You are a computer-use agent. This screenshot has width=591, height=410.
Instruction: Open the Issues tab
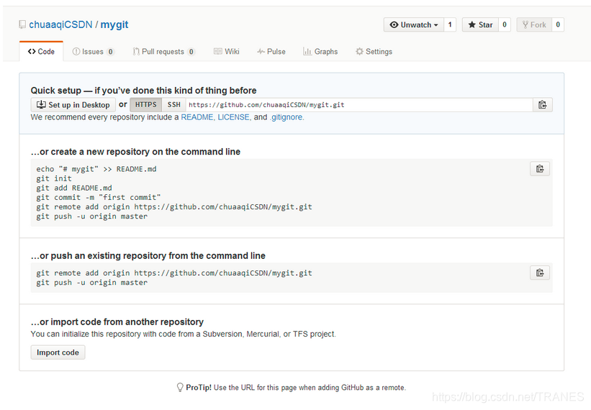tap(93, 52)
